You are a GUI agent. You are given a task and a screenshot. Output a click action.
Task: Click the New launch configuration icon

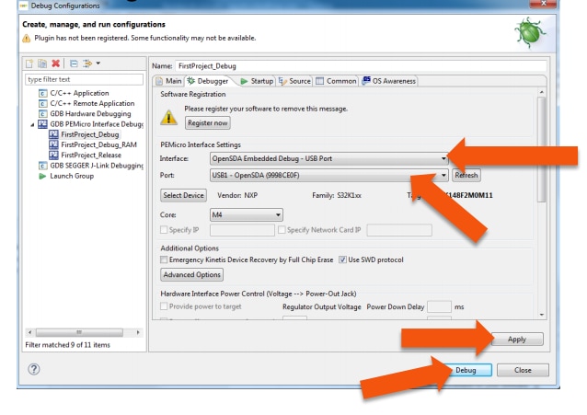coord(29,63)
